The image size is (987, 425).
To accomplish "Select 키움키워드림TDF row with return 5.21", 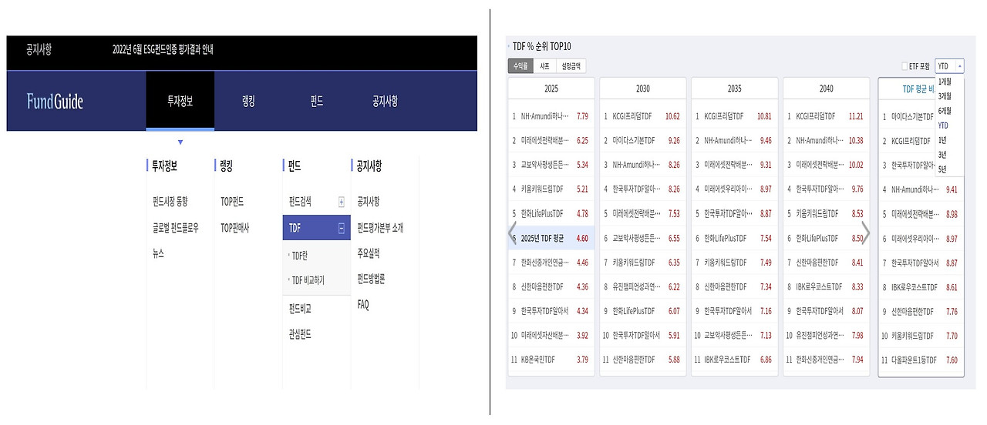I will point(551,189).
